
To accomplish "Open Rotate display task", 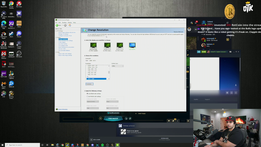I will coord(62,42).
